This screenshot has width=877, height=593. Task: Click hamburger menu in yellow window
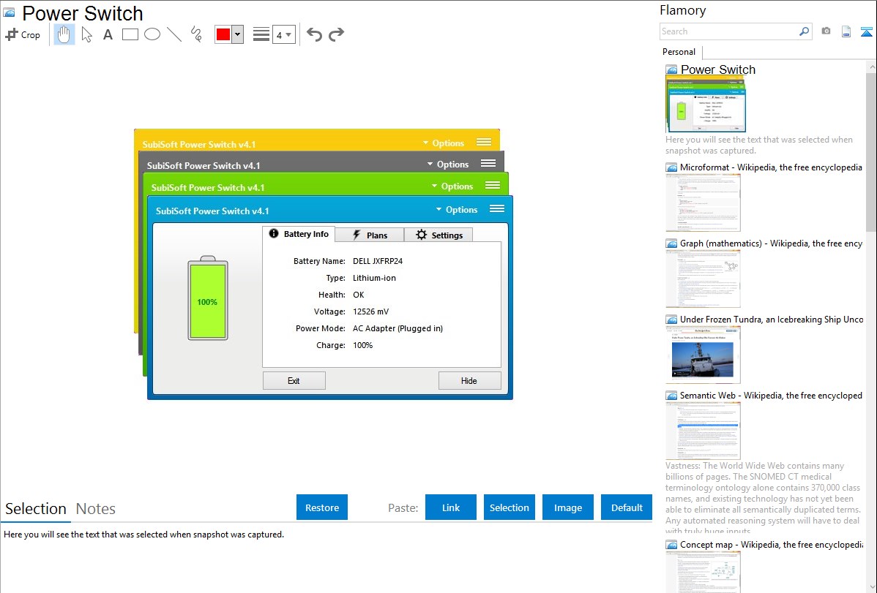(x=484, y=143)
